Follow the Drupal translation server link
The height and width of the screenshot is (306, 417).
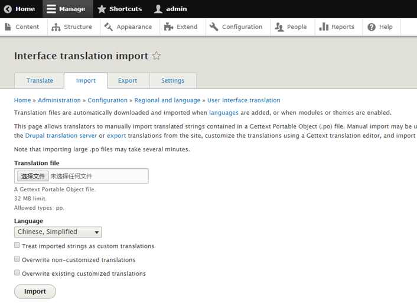point(61,136)
